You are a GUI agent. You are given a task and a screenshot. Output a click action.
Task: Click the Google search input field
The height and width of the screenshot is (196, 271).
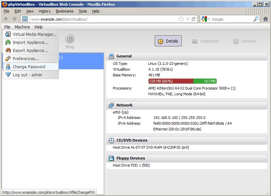pyautogui.click(x=224, y=19)
